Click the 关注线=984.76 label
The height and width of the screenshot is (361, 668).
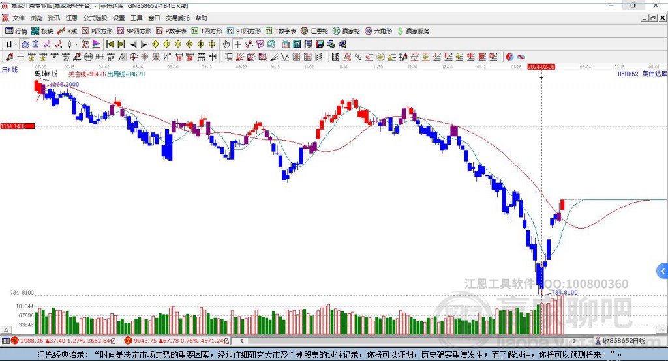(87, 74)
